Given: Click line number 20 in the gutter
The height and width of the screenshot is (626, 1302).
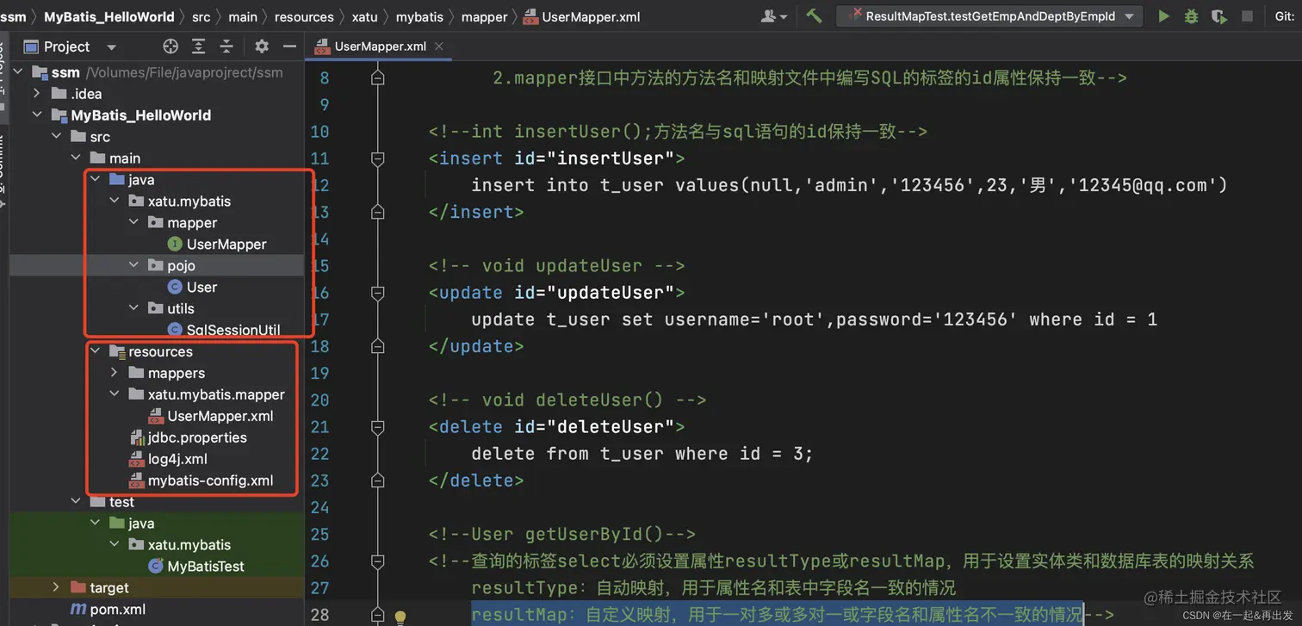Looking at the screenshot, I should pos(319,400).
